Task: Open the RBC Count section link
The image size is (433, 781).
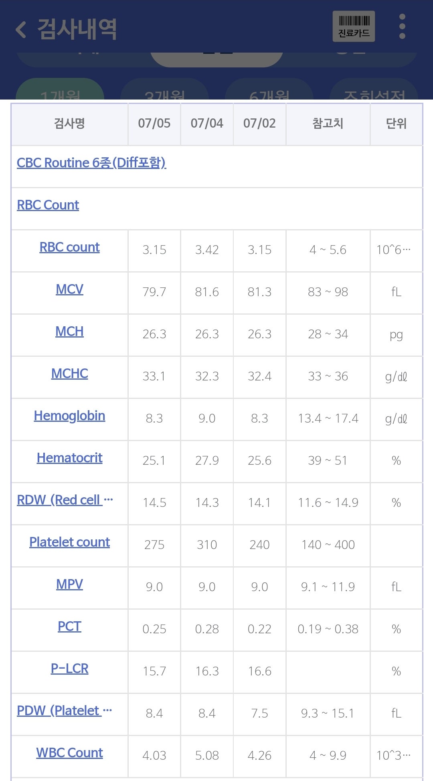Action: [48, 205]
